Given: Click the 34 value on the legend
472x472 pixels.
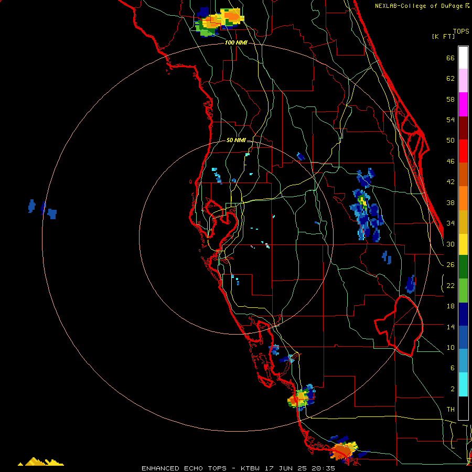Looking at the screenshot, I should [x=450, y=223].
